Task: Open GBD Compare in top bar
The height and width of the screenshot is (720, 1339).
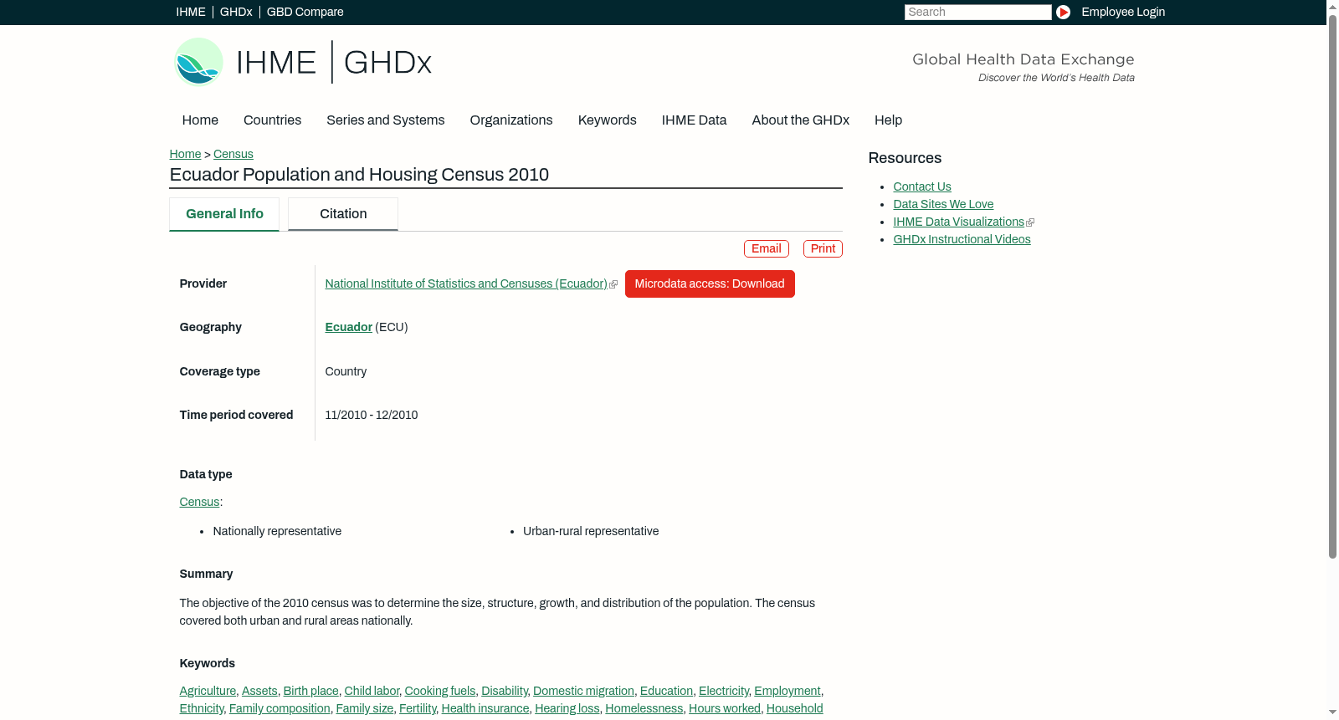Action: (305, 12)
